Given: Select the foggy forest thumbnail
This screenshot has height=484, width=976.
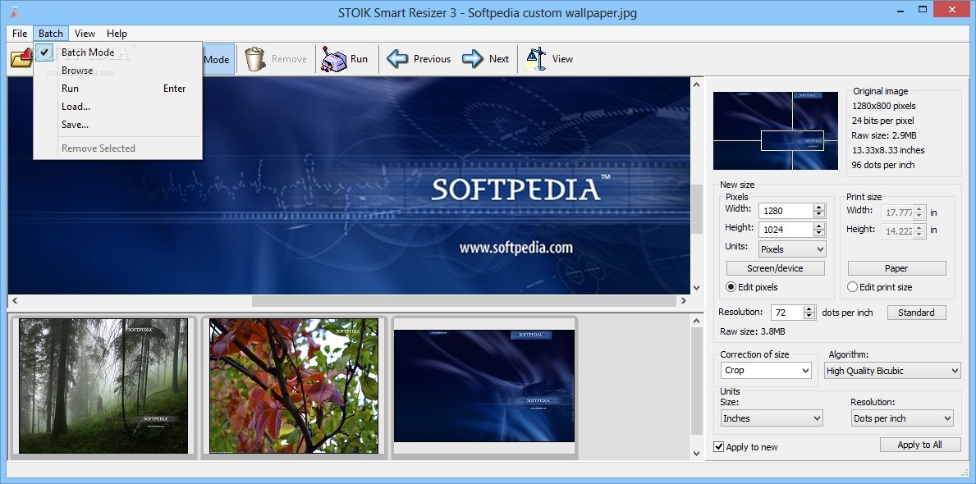Looking at the screenshot, I should (103, 386).
